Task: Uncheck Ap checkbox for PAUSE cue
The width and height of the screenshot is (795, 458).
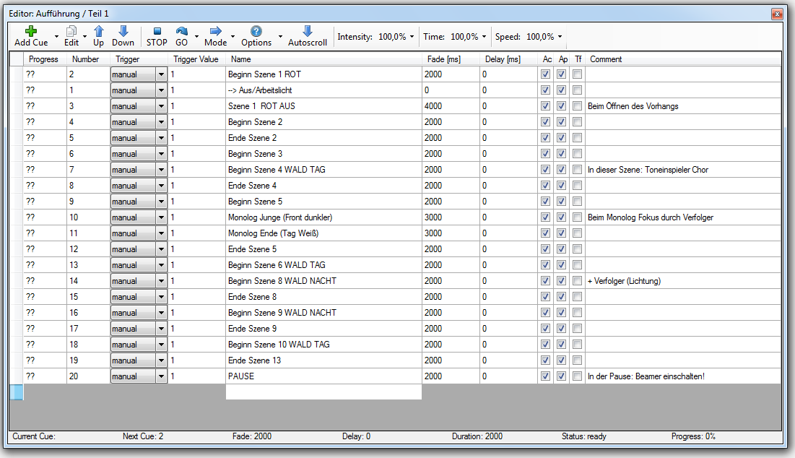Action: coord(561,376)
